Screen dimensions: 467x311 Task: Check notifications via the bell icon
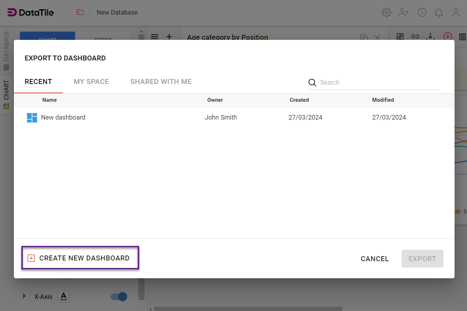coord(439,12)
